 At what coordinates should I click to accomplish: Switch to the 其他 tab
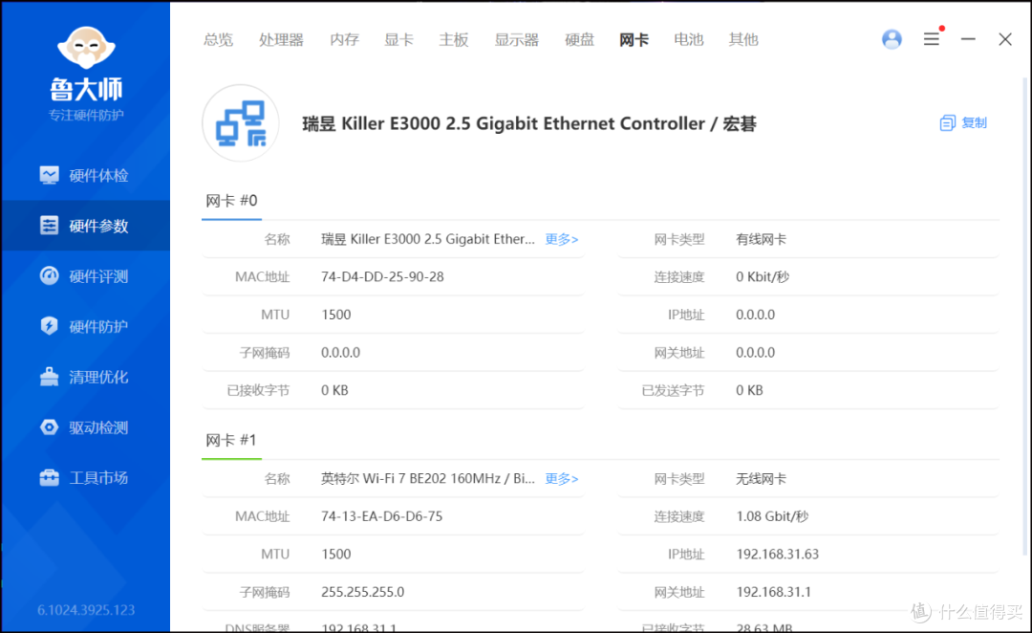743,39
